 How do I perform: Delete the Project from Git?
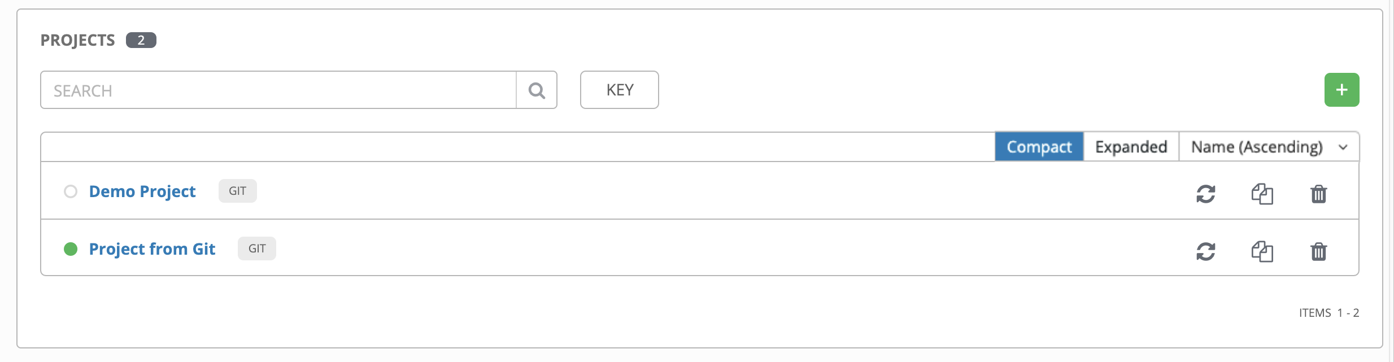1318,251
